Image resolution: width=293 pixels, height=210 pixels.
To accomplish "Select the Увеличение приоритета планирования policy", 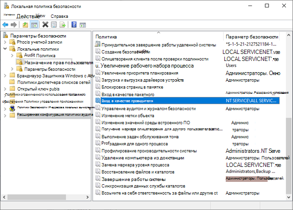I will (x=140, y=73).
